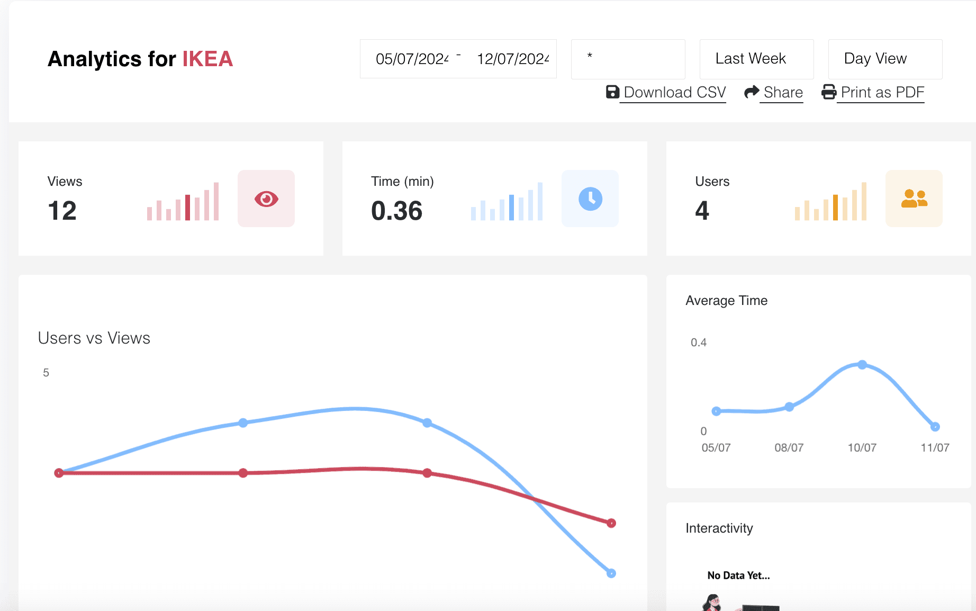This screenshot has height=611, width=976.
Task: Click the Download CSV save icon
Action: tap(612, 92)
